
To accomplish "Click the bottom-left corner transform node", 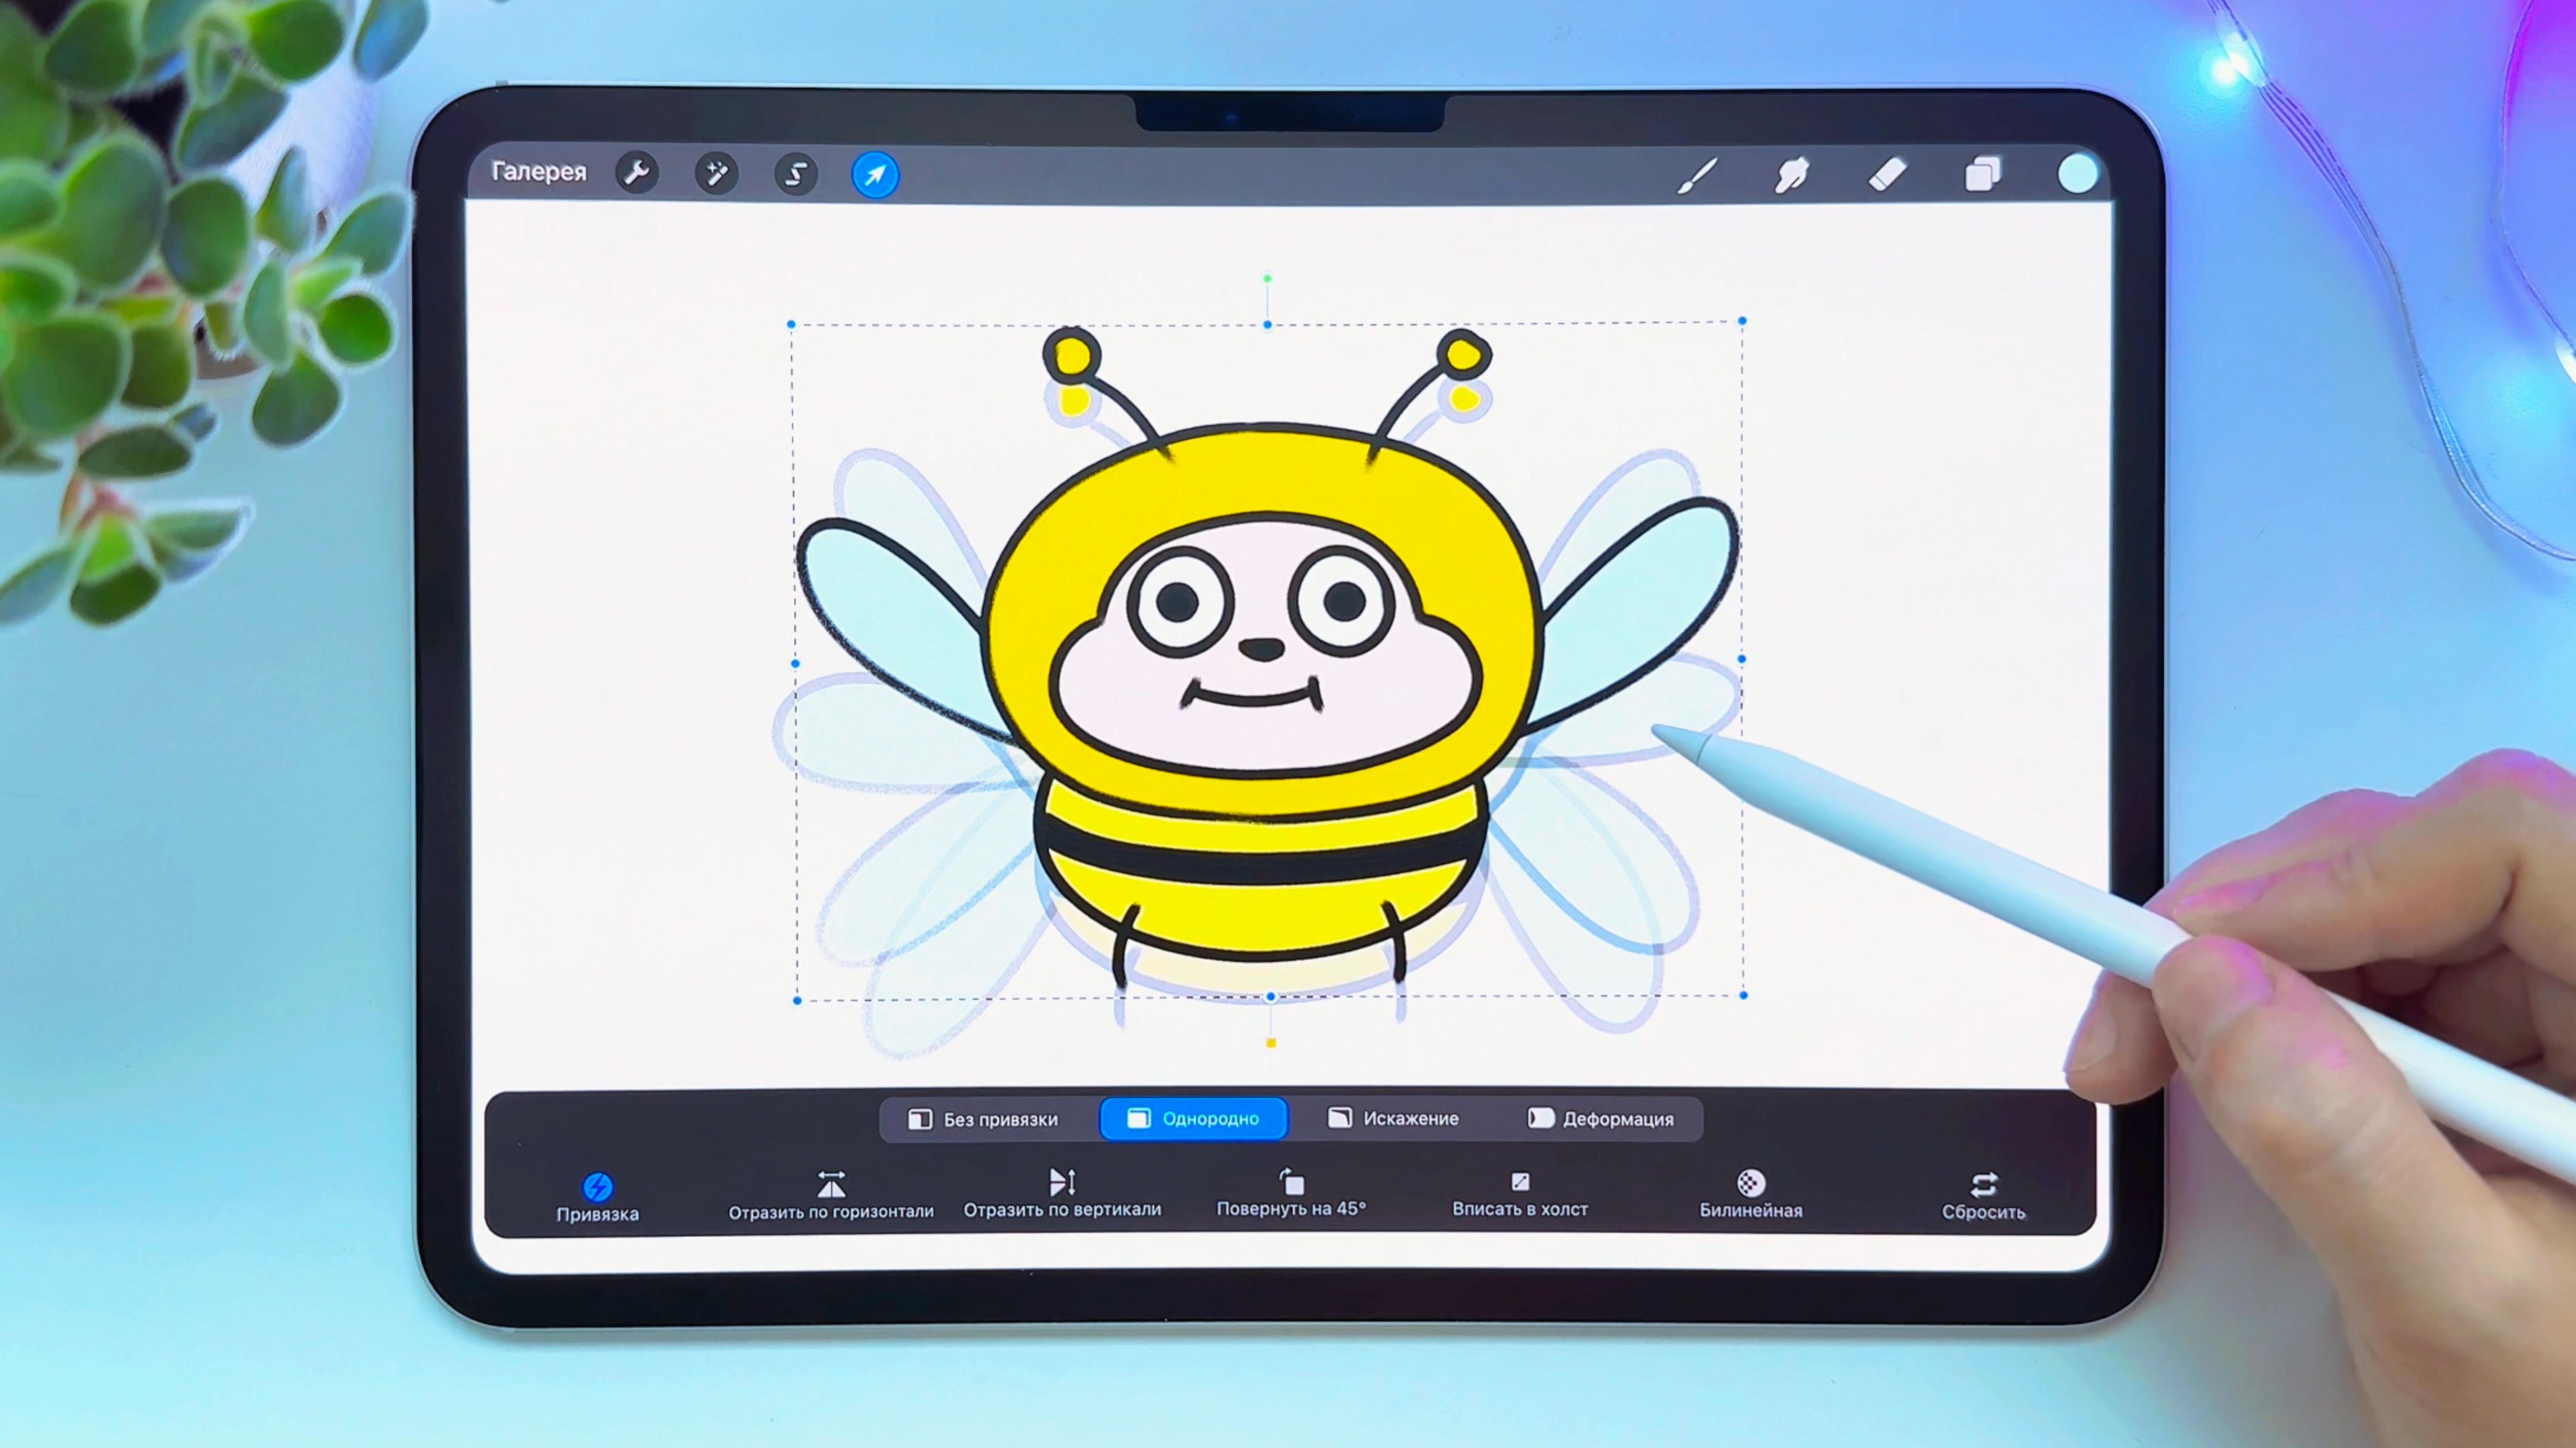I will pyautogui.click(x=797, y=1000).
